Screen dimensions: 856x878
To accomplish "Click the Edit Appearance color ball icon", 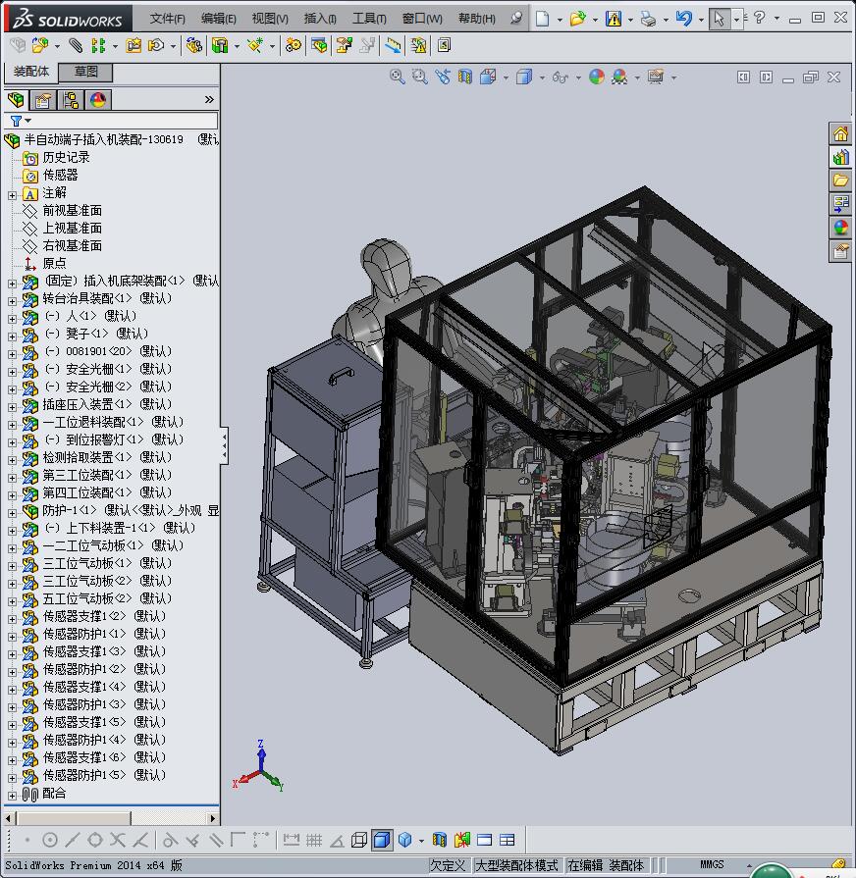I will click(597, 77).
